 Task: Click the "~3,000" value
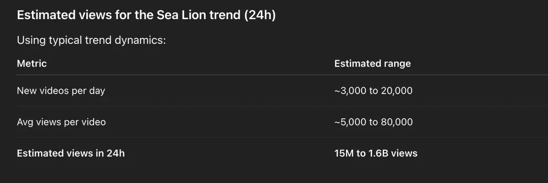click(x=350, y=91)
